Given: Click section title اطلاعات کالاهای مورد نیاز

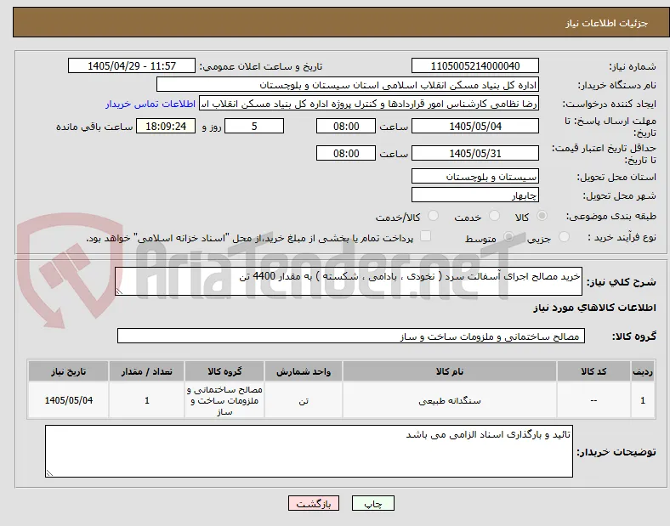Looking at the screenshot, I should pyautogui.click(x=594, y=308).
